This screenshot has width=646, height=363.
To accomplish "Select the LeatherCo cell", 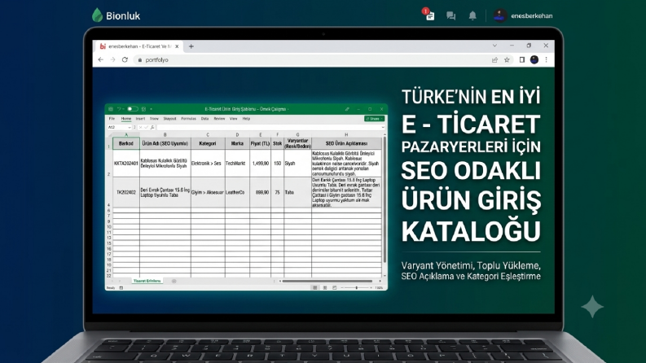I will [237, 192].
